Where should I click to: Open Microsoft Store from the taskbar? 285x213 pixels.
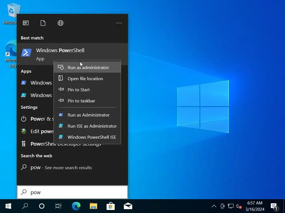click(110, 206)
